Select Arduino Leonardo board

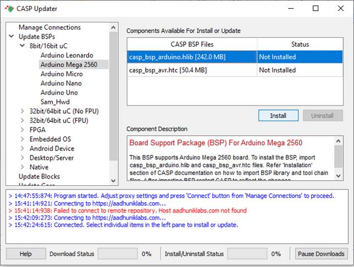(67, 55)
